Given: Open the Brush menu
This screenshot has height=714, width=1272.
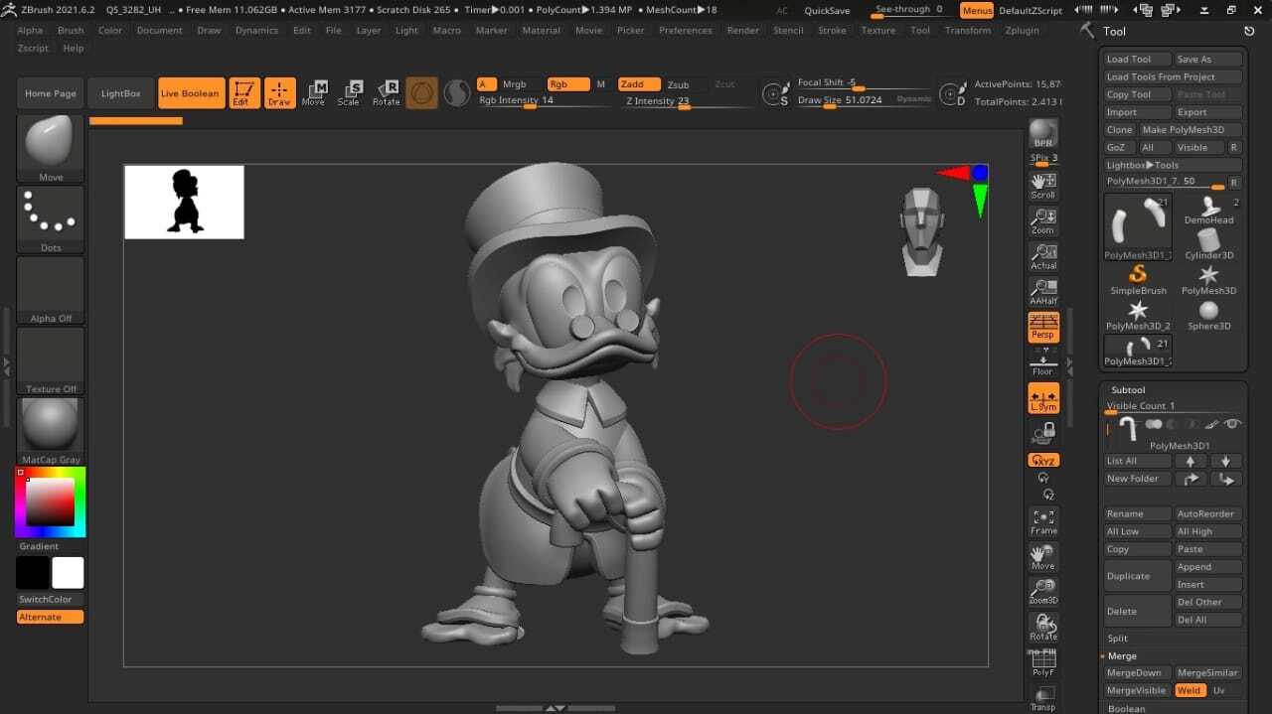Looking at the screenshot, I should [x=71, y=31].
